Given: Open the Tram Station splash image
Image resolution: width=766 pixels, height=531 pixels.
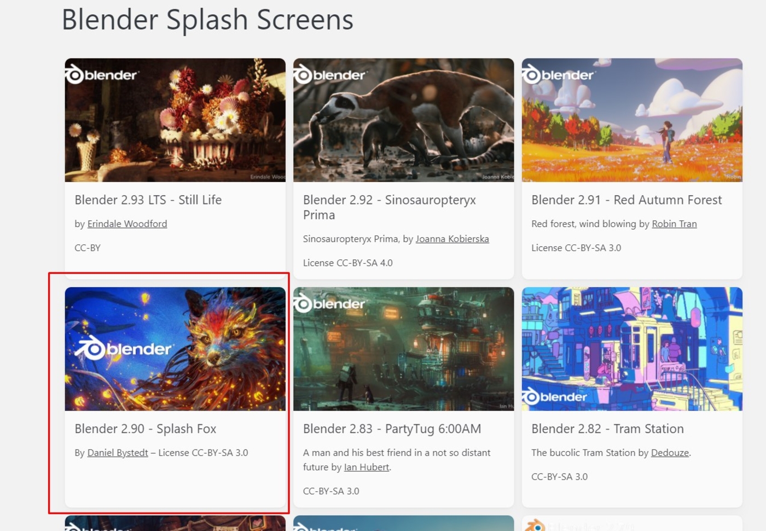Looking at the screenshot, I should (x=632, y=349).
